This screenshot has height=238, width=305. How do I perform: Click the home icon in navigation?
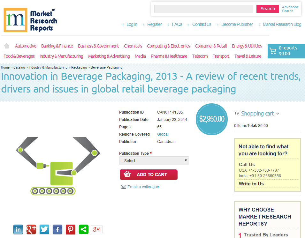click(7, 46)
